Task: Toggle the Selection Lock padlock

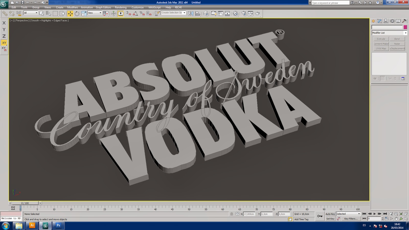Action: click(232, 214)
